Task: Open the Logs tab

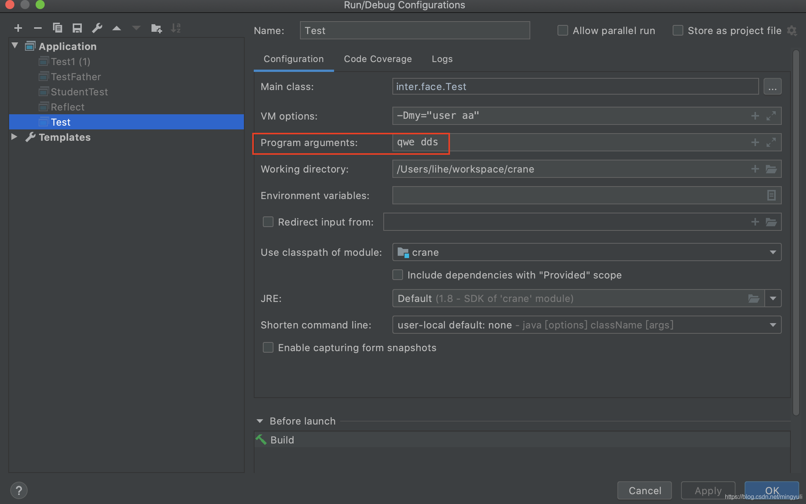Action: click(442, 59)
